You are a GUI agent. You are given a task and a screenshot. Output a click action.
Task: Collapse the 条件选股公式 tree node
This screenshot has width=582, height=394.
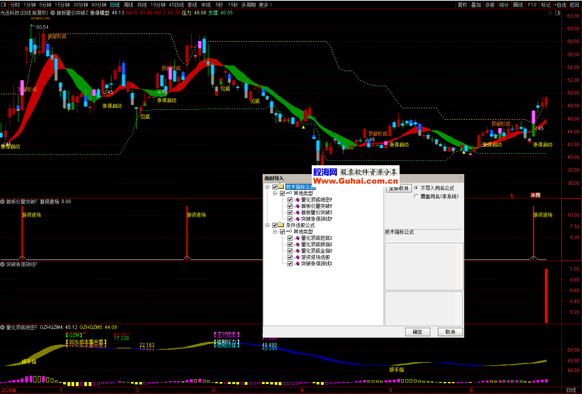(x=267, y=225)
